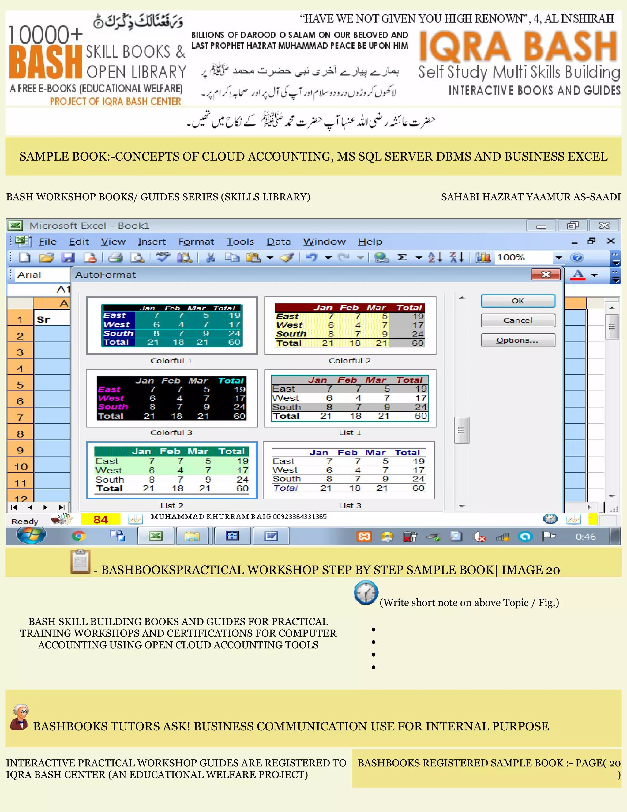Viewport: 627px width, 812px height.
Task: Open the AutoSum functions dropdown arrow
Action: (x=419, y=257)
